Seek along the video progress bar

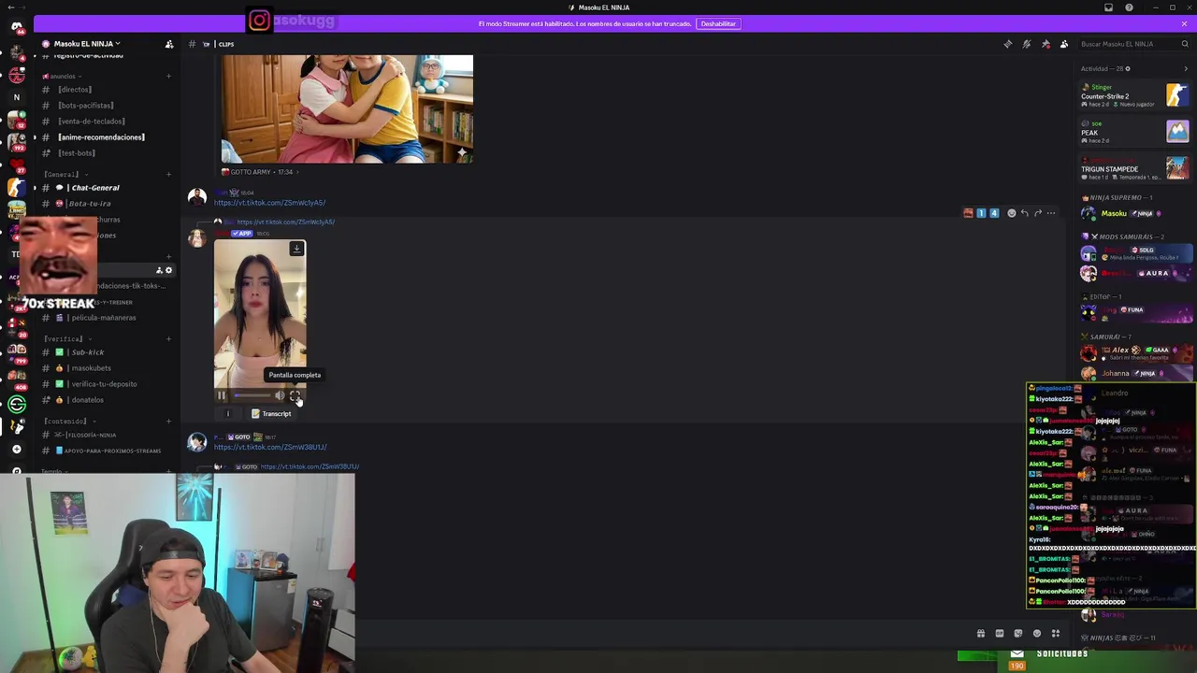[x=251, y=395]
